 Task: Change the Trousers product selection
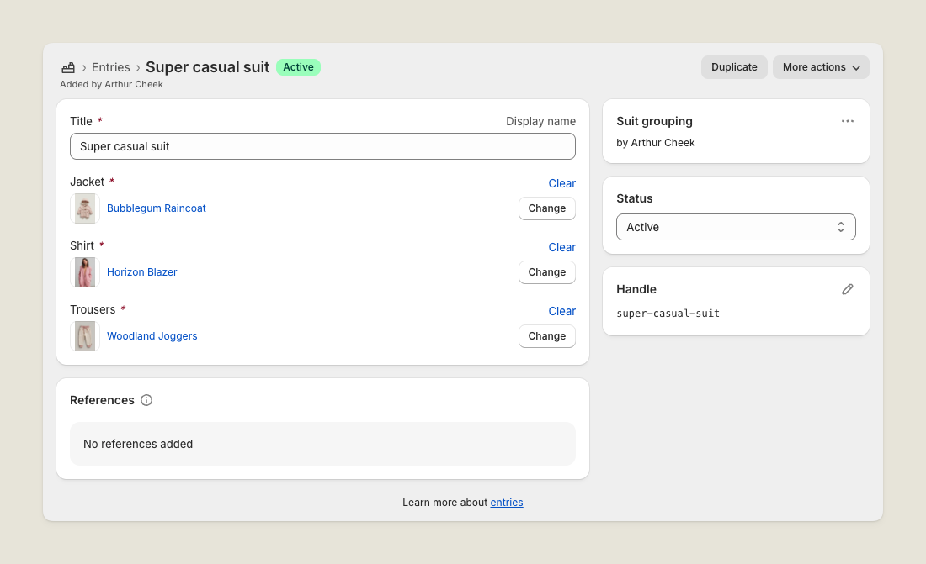546,336
